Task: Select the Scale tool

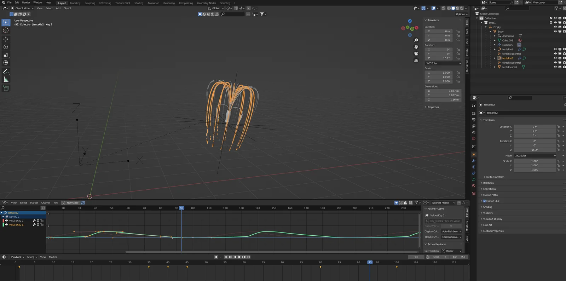Action: (6, 55)
